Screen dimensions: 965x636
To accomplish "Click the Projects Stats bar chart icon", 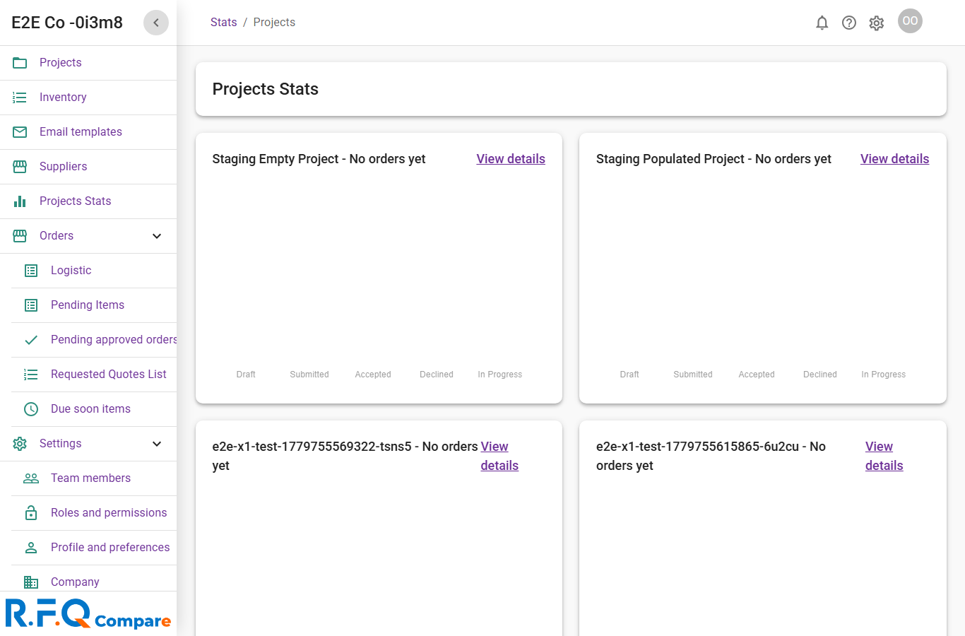I will (20, 201).
